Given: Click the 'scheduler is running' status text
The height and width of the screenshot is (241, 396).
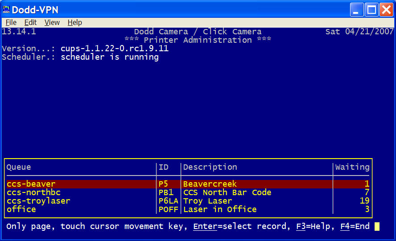Looking at the screenshot, I should 110,57.
